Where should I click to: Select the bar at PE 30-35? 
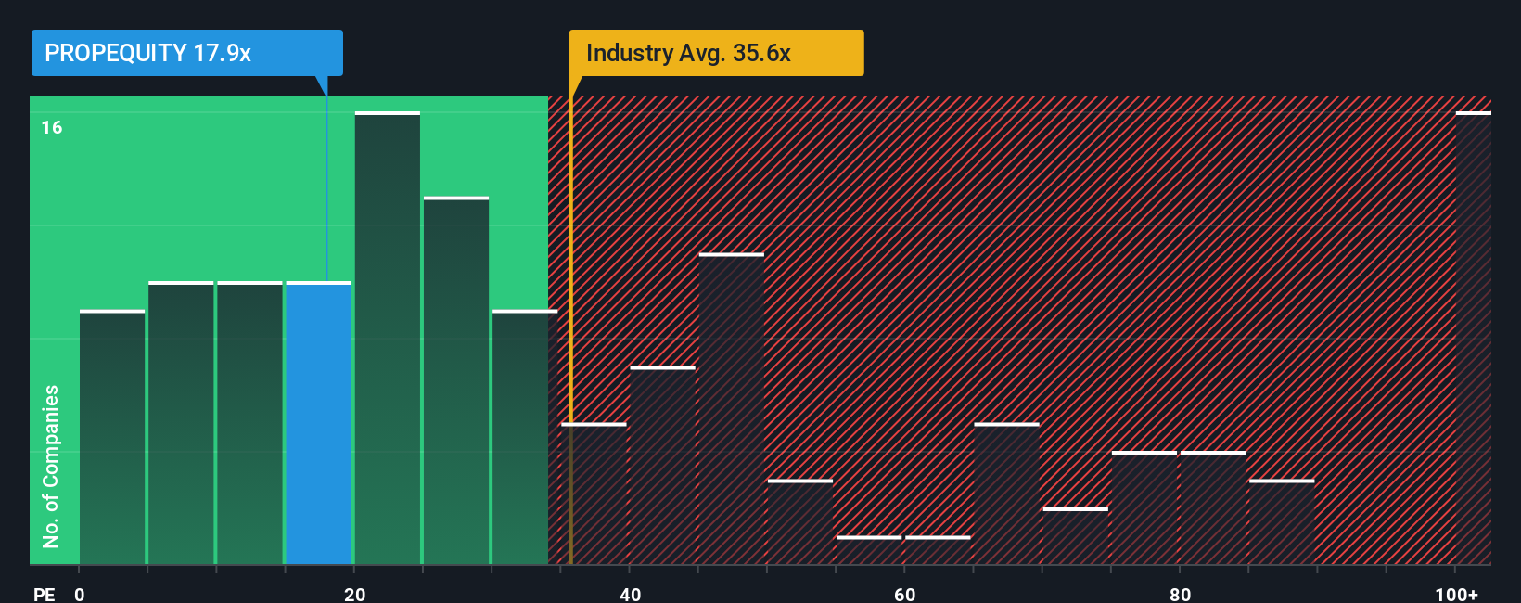pos(525,437)
